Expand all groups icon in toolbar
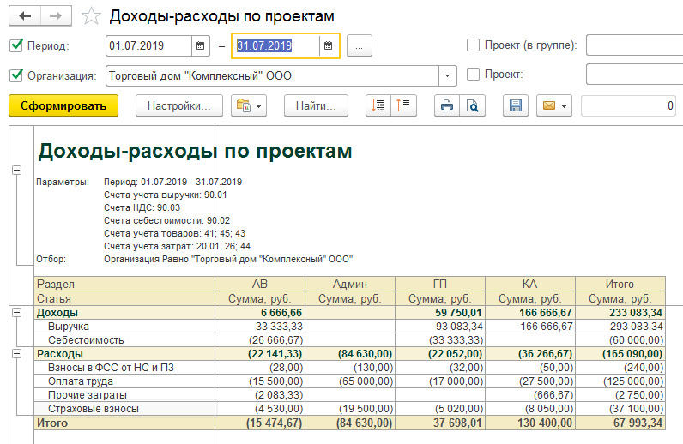The image size is (683, 444). [378, 105]
